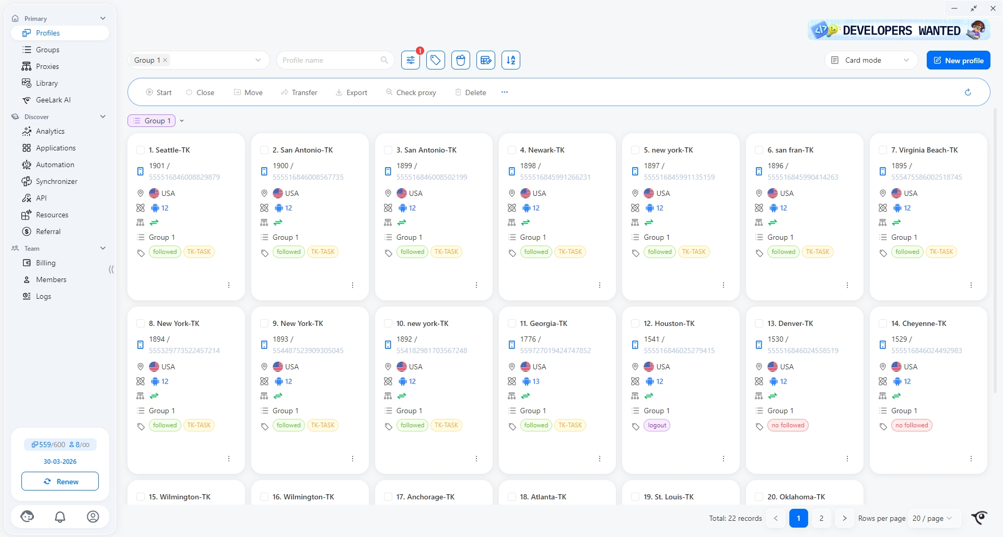The image size is (1003, 537).
Task: Click the Renew subscription button
Action: click(60, 481)
